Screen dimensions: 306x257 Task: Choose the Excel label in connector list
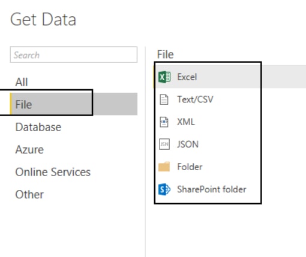point(187,77)
